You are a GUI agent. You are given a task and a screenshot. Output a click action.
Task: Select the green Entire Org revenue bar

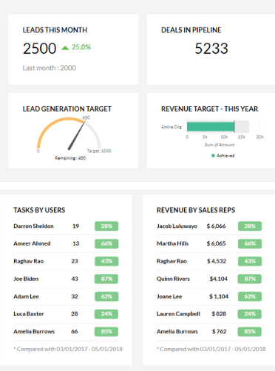coord(211,127)
